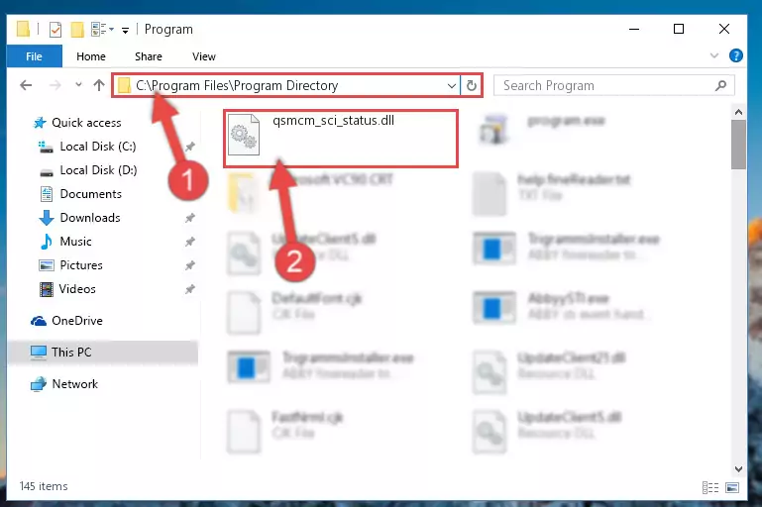Select the qsmcm_sci_status.dll file
The image size is (762, 507).
click(340, 139)
